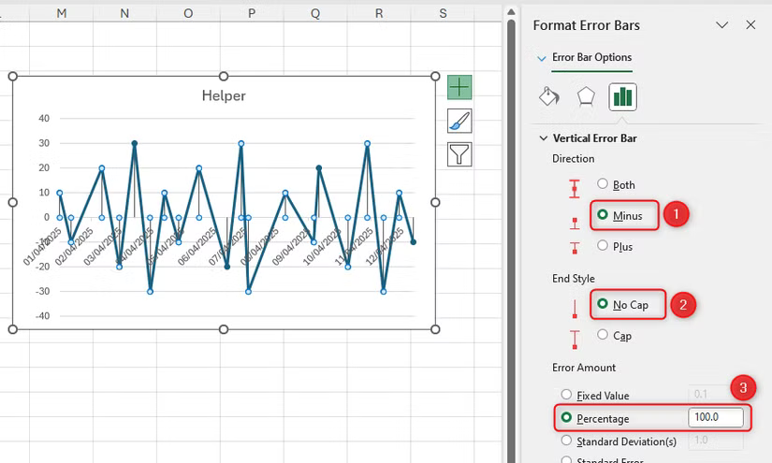
Task: Click the Percentage value field 100.0
Action: [715, 417]
